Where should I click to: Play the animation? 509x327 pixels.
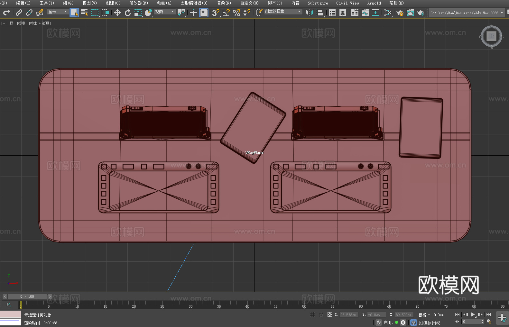tap(473, 314)
